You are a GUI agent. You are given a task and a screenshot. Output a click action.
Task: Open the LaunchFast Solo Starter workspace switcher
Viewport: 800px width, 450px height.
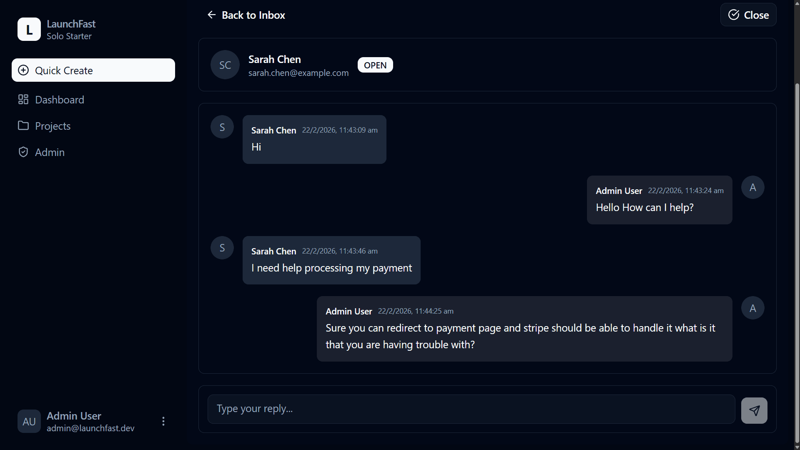click(x=71, y=30)
